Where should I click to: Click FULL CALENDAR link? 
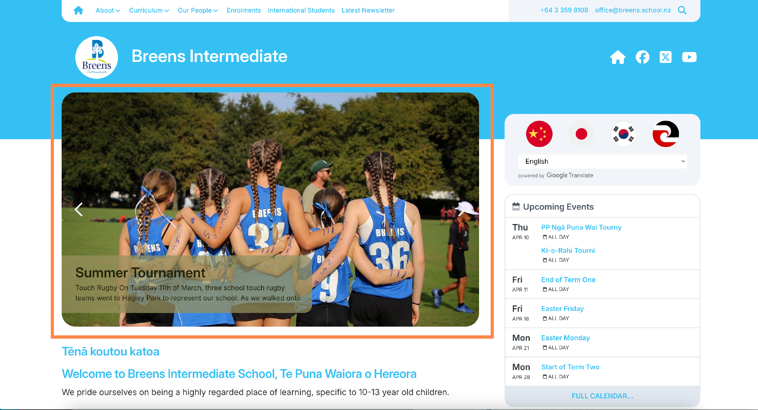(x=602, y=396)
